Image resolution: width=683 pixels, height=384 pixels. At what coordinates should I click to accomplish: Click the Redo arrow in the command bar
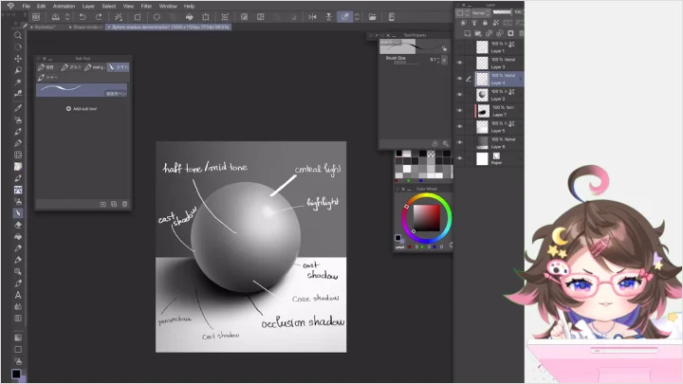(99, 17)
